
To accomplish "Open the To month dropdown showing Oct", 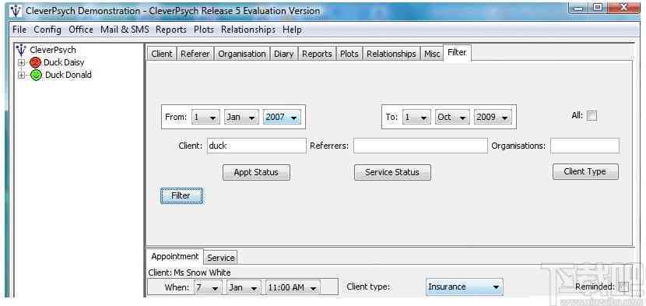I will tap(452, 117).
